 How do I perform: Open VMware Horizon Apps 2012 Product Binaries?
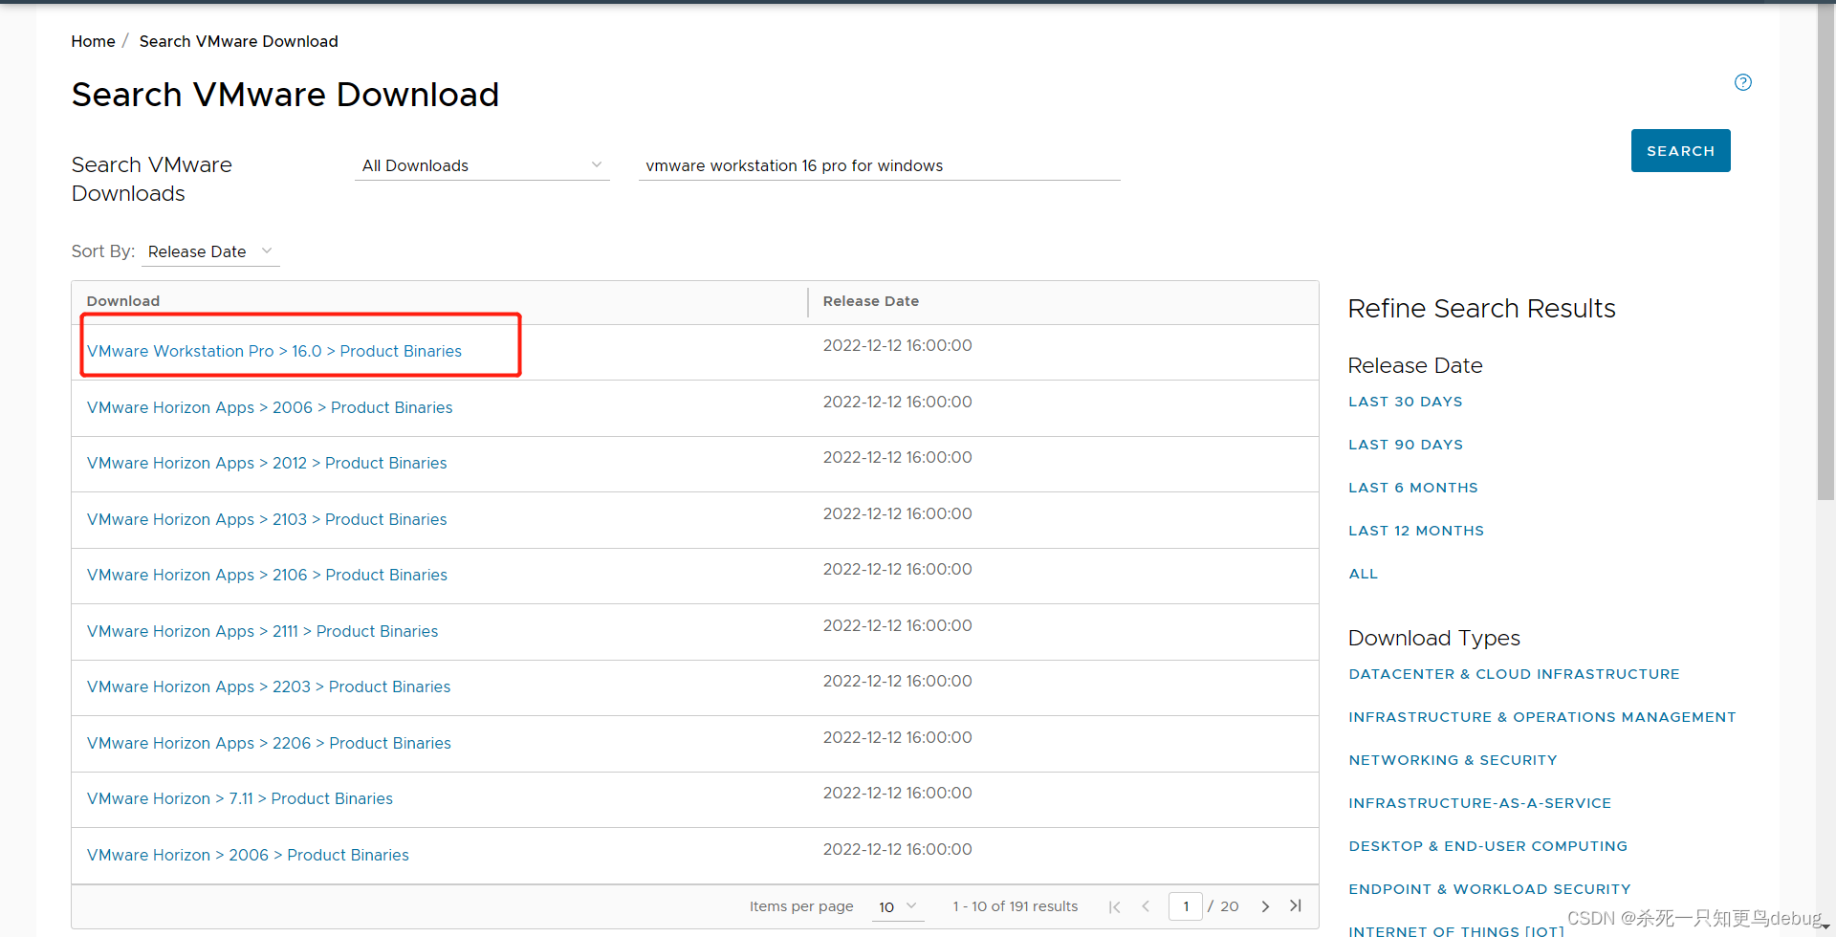[x=267, y=463]
